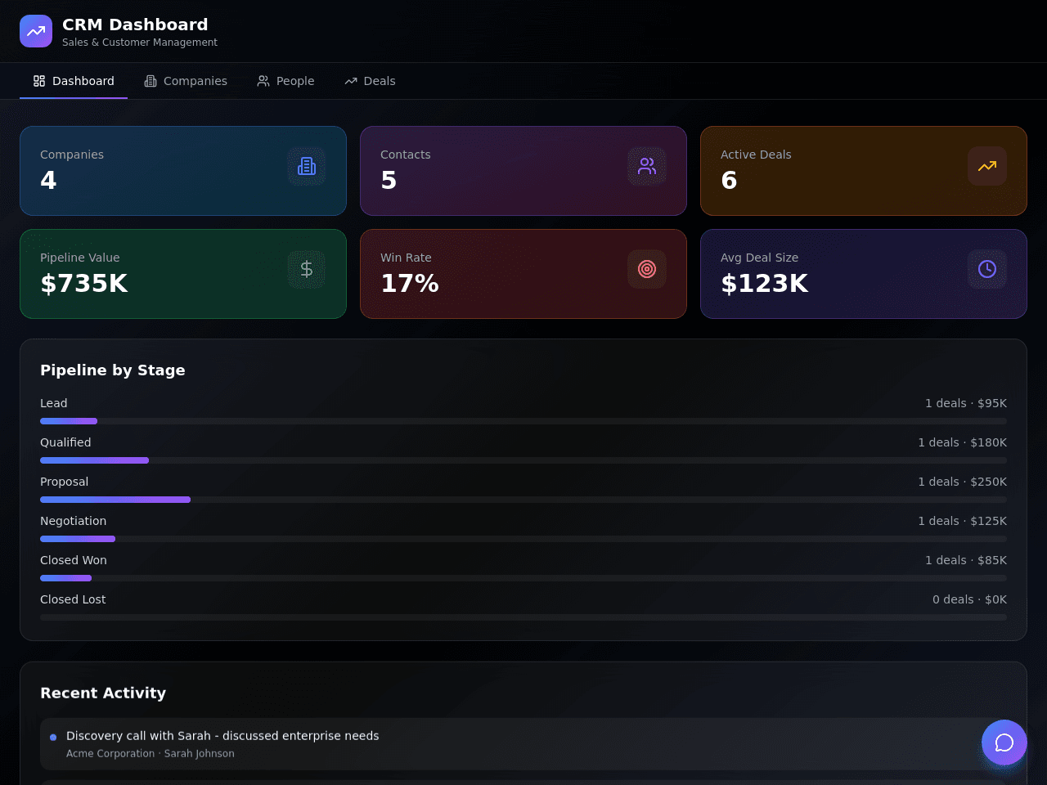Click the blue dot beside Discovery call activity

tap(53, 738)
